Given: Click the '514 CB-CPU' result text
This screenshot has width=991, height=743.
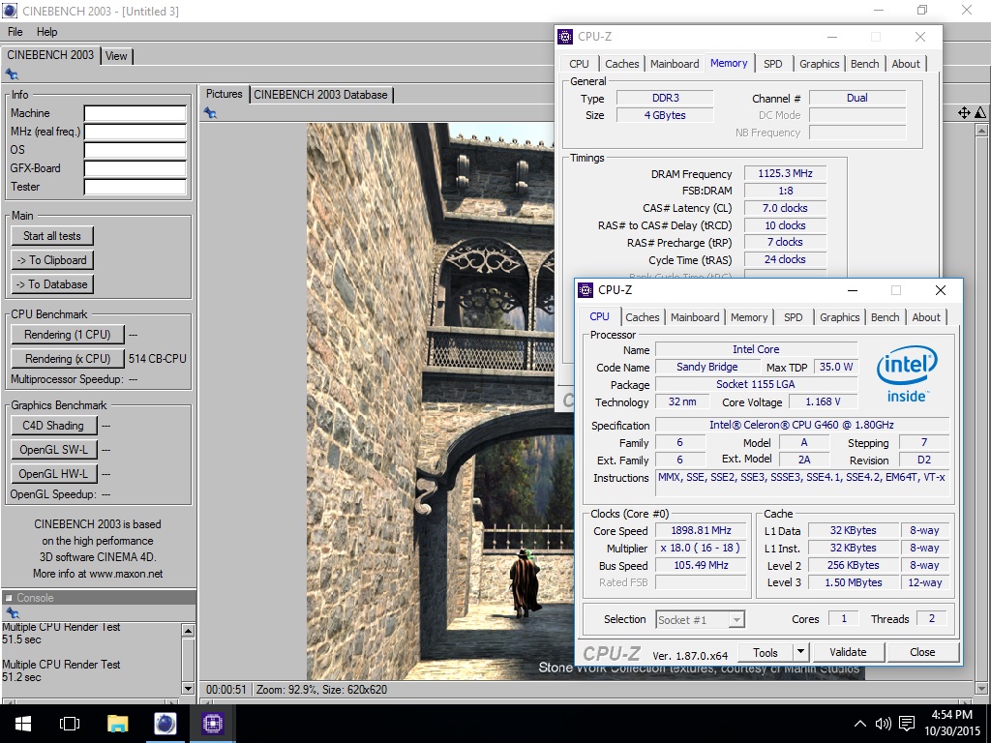Looking at the screenshot, I should pos(158,358).
